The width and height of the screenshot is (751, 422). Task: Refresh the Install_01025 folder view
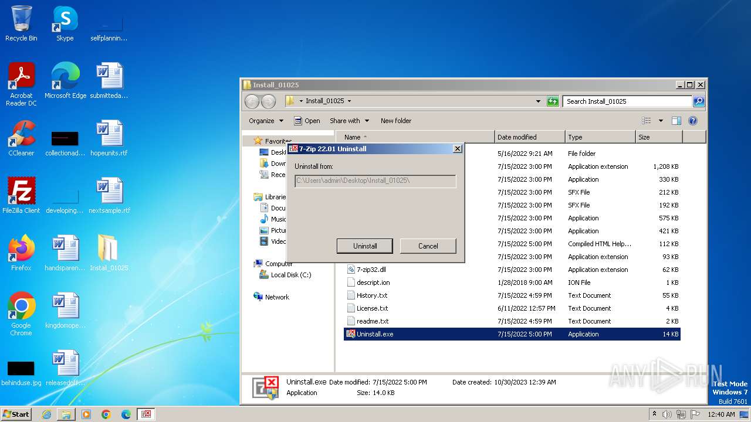pos(553,101)
